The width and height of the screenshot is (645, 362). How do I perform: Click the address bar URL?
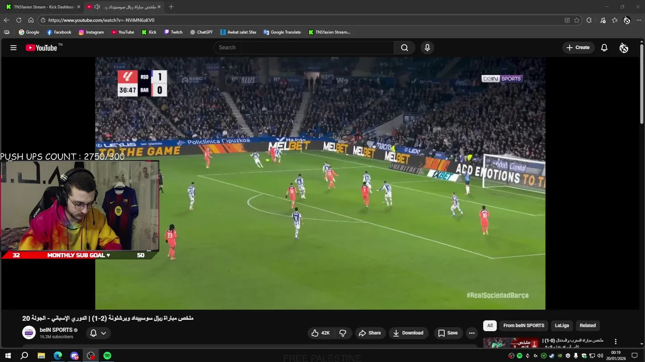(x=101, y=20)
